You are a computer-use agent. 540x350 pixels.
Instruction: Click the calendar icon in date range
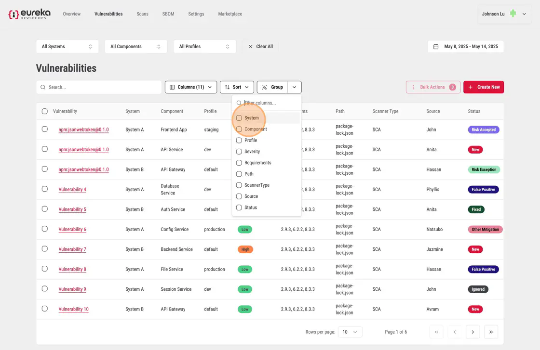[x=436, y=47]
